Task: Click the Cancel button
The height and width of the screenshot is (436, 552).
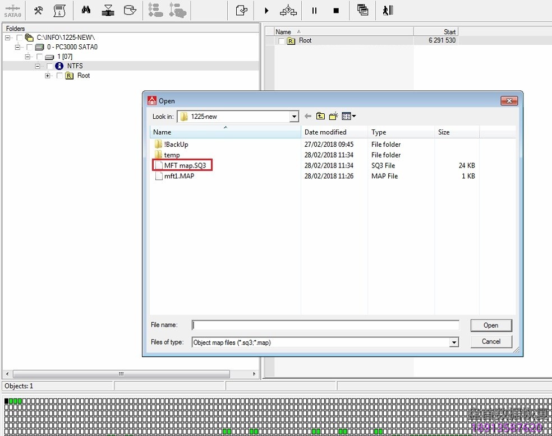Action: click(x=491, y=342)
